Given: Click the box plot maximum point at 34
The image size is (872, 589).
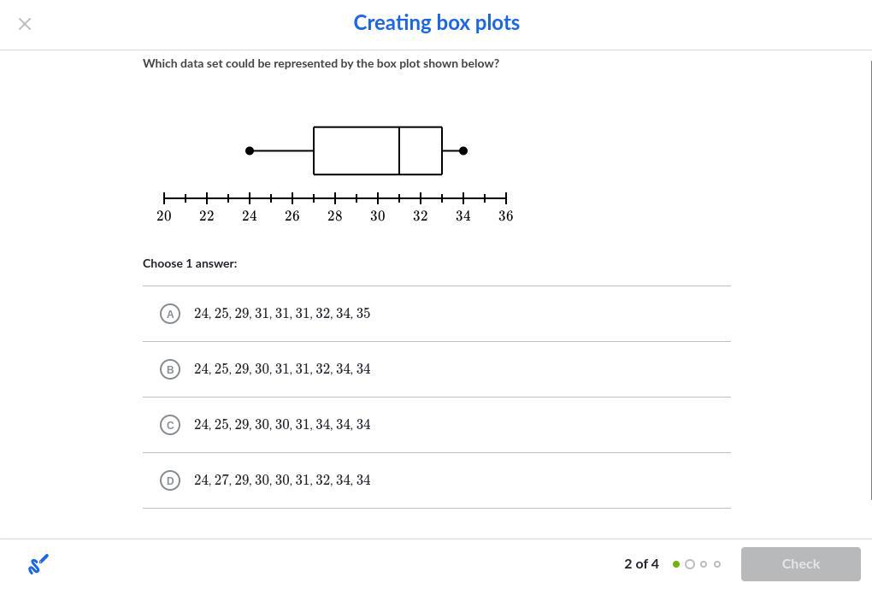Looking at the screenshot, I should pyautogui.click(x=463, y=150).
